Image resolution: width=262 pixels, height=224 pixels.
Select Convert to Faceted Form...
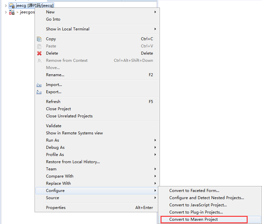click(210, 191)
